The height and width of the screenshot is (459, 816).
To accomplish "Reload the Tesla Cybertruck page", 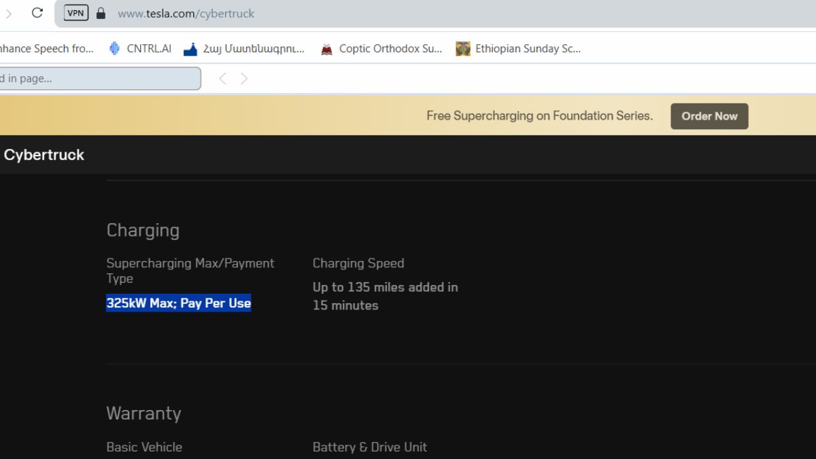I will tap(37, 13).
